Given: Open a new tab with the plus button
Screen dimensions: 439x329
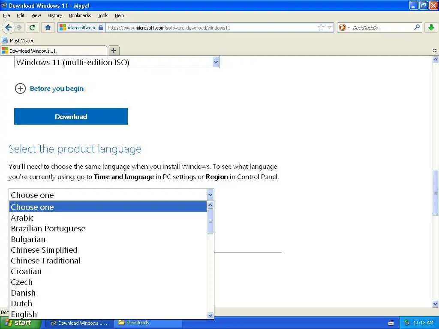Looking at the screenshot, I should coord(113,51).
